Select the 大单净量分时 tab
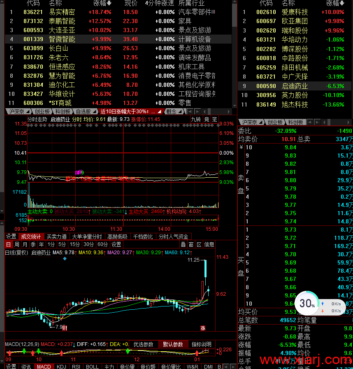Viewport: 353px width, 369px height. click(x=87, y=237)
